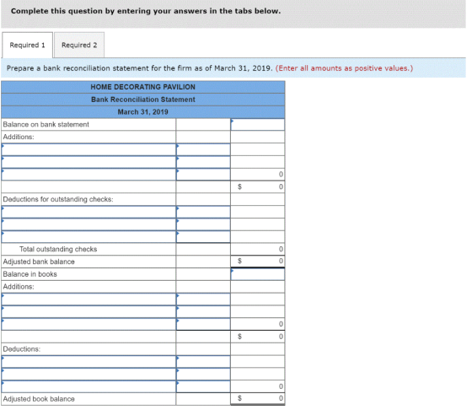Image resolution: width=472 pixels, height=410 pixels.
Task: Select the Balance on bank statement amount field
Action: coord(258,125)
